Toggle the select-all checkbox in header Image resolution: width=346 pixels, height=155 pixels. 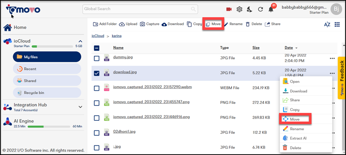[96, 48]
